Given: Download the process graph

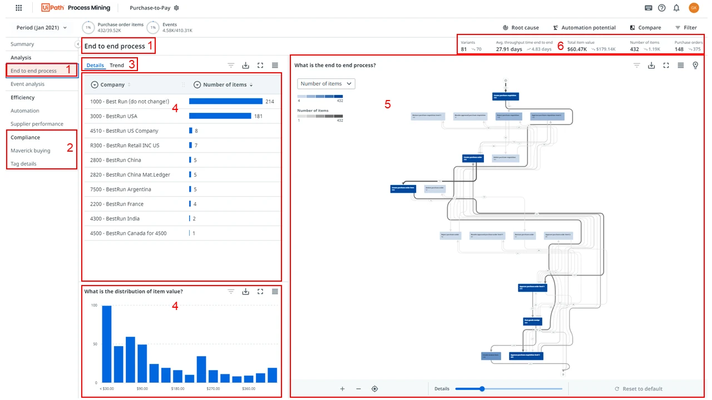Looking at the screenshot, I should pyautogui.click(x=651, y=65).
